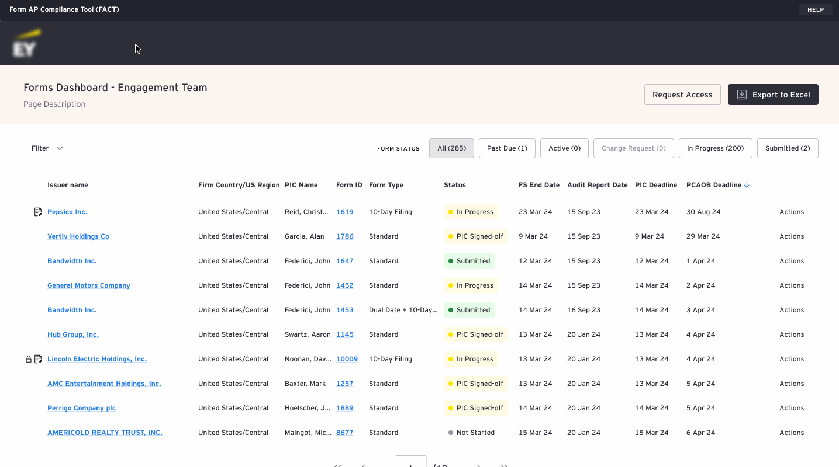This screenshot has width=839, height=467.
Task: Click the Form ID column header
Action: pyautogui.click(x=349, y=185)
